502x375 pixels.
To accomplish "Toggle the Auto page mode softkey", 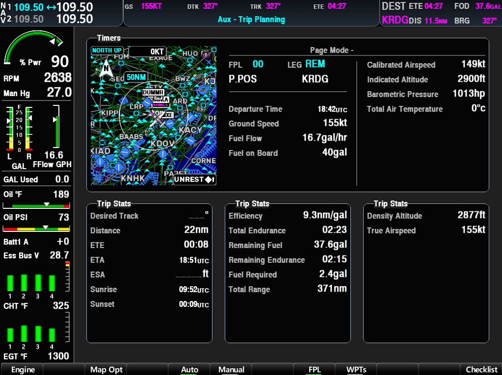I will click(189, 369).
